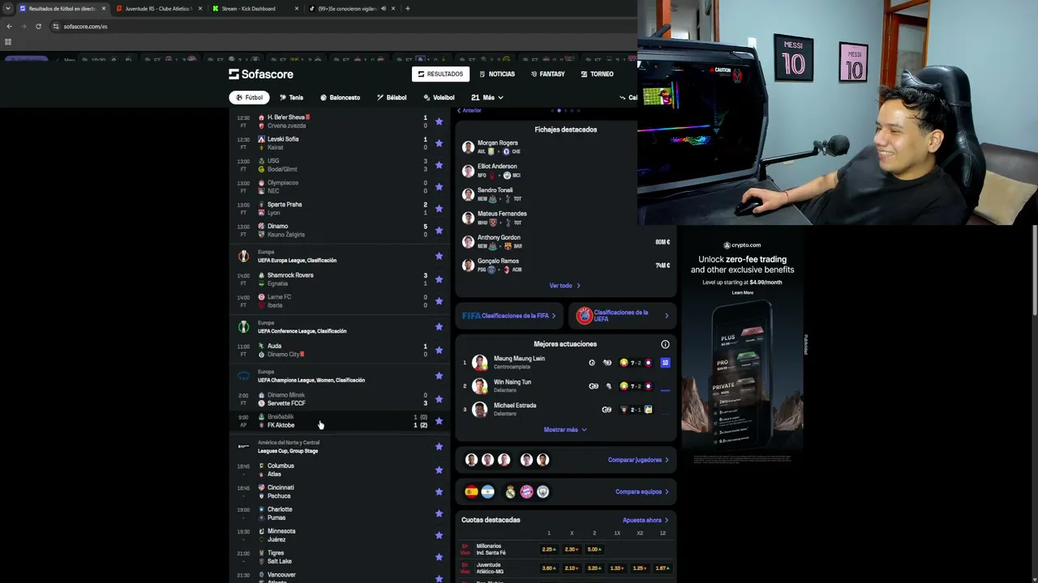
Task: Switch to the Voleibol sport tab
Action: 439,97
